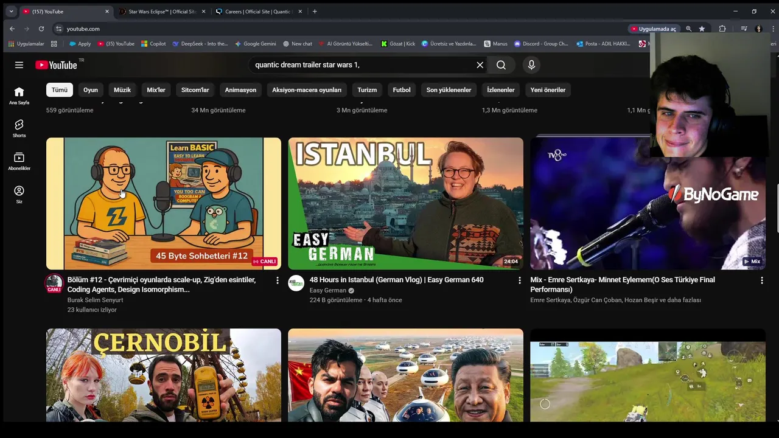Screen dimensions: 779x438
Task: Open the Discord - Group Ch bookmark
Action: coord(541,44)
